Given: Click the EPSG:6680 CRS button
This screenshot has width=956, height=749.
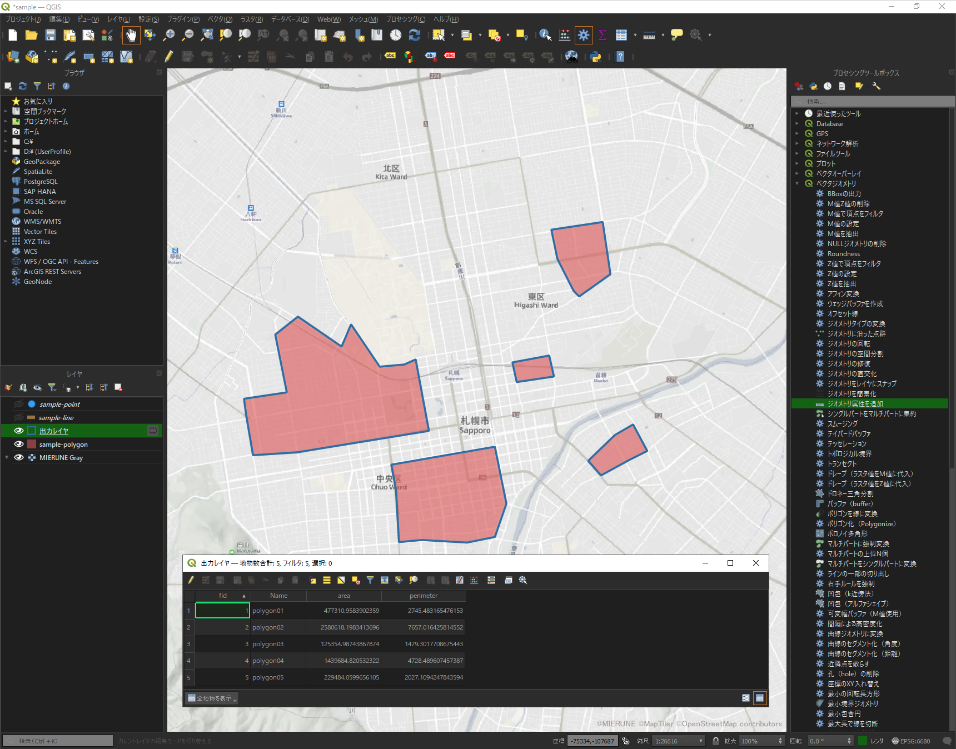Looking at the screenshot, I should pyautogui.click(x=911, y=741).
